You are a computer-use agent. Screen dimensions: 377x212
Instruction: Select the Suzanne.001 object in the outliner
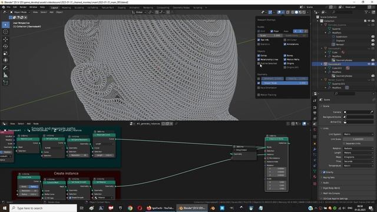[x=338, y=84]
